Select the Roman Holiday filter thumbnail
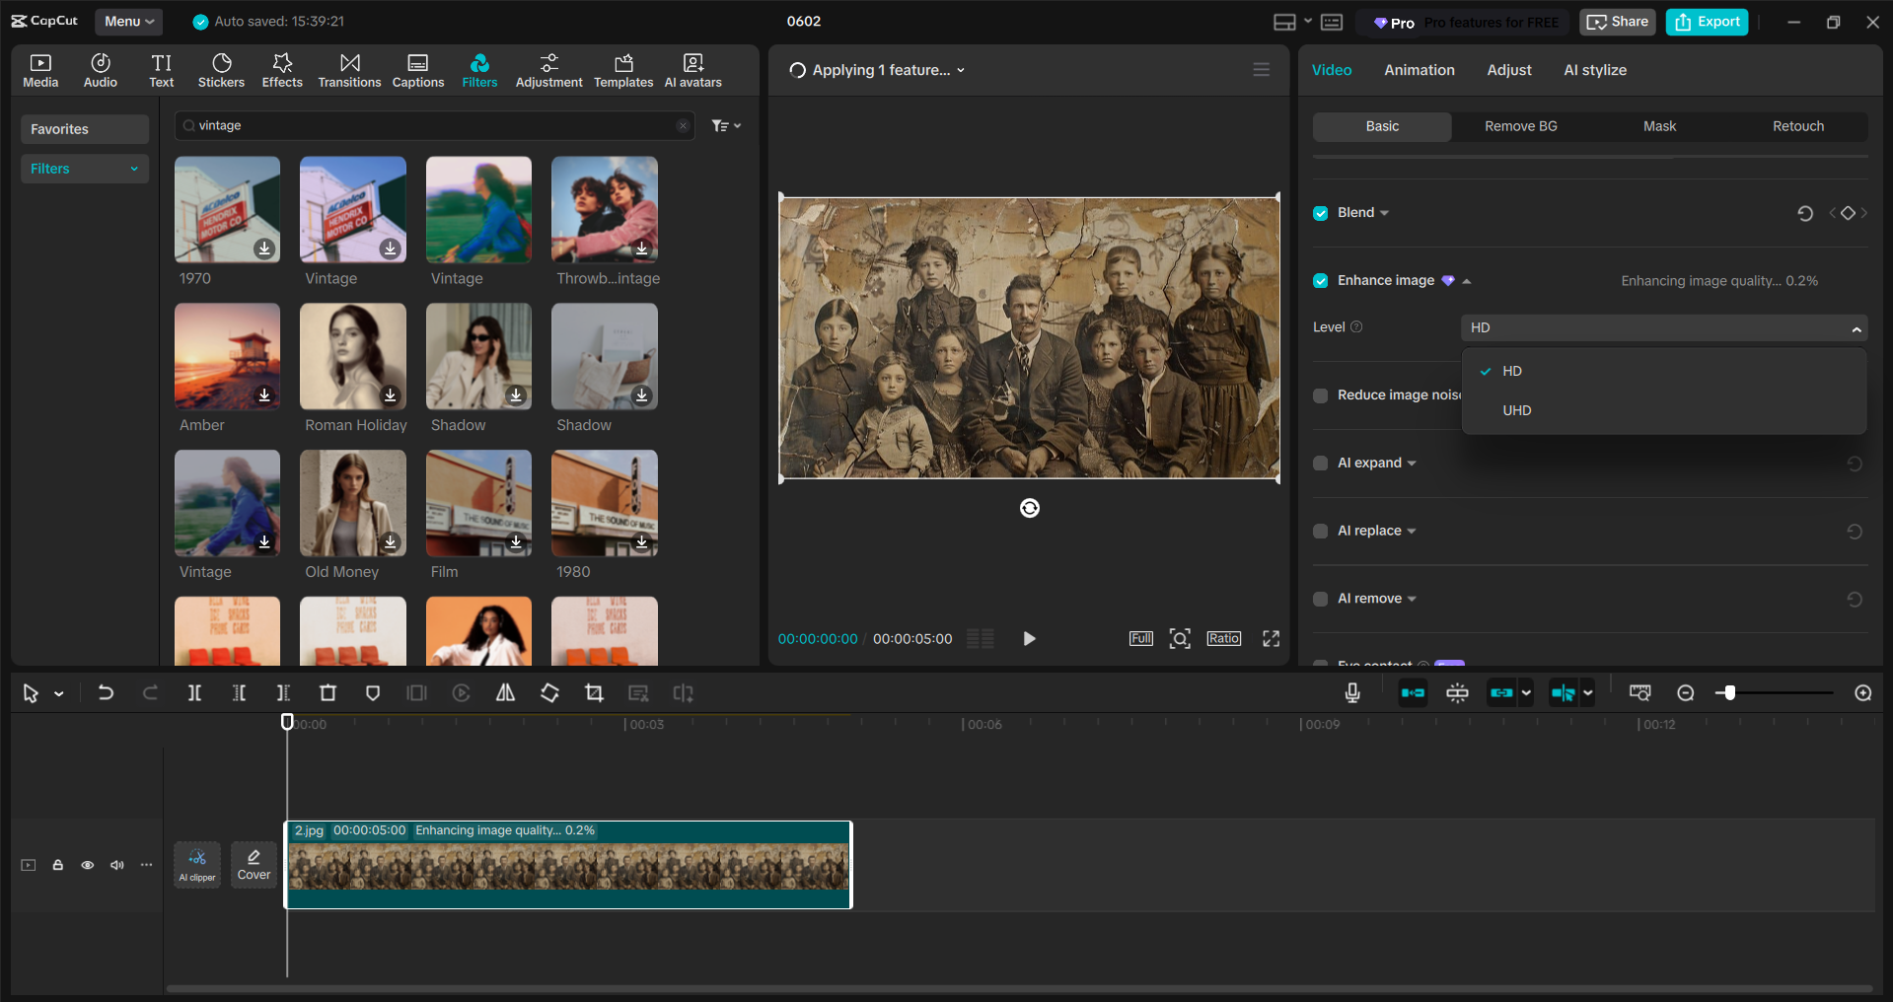Viewport: 1893px width, 1002px height. [352, 357]
